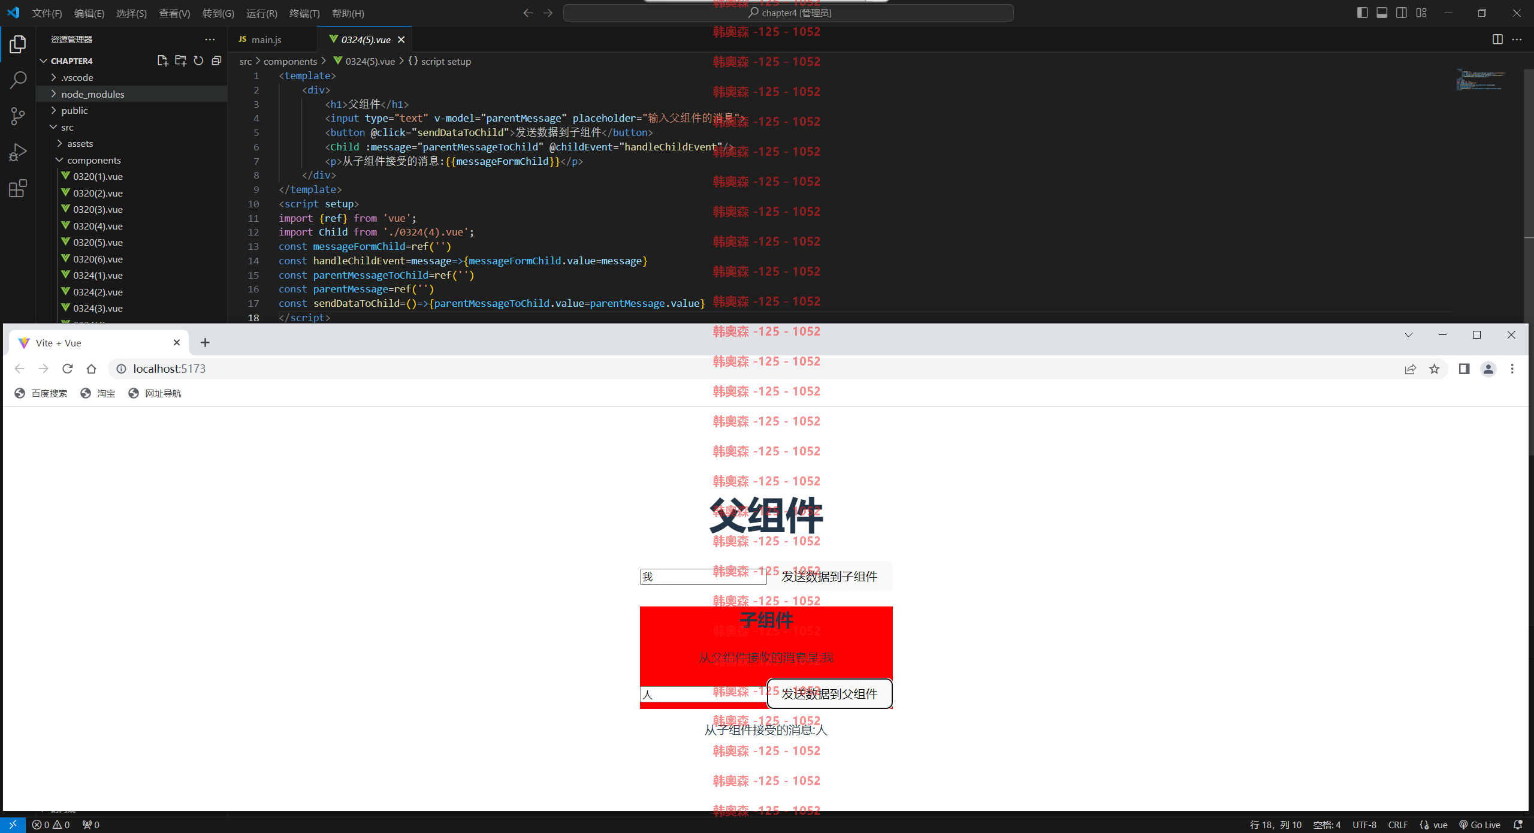
Task: Toggle secondary sidebar layout icon
Action: (1402, 13)
